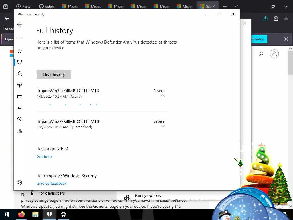Image resolution: width=293 pixels, height=220 pixels.
Task: Click the Windows Security vertical scrollbar
Action: click(x=239, y=82)
